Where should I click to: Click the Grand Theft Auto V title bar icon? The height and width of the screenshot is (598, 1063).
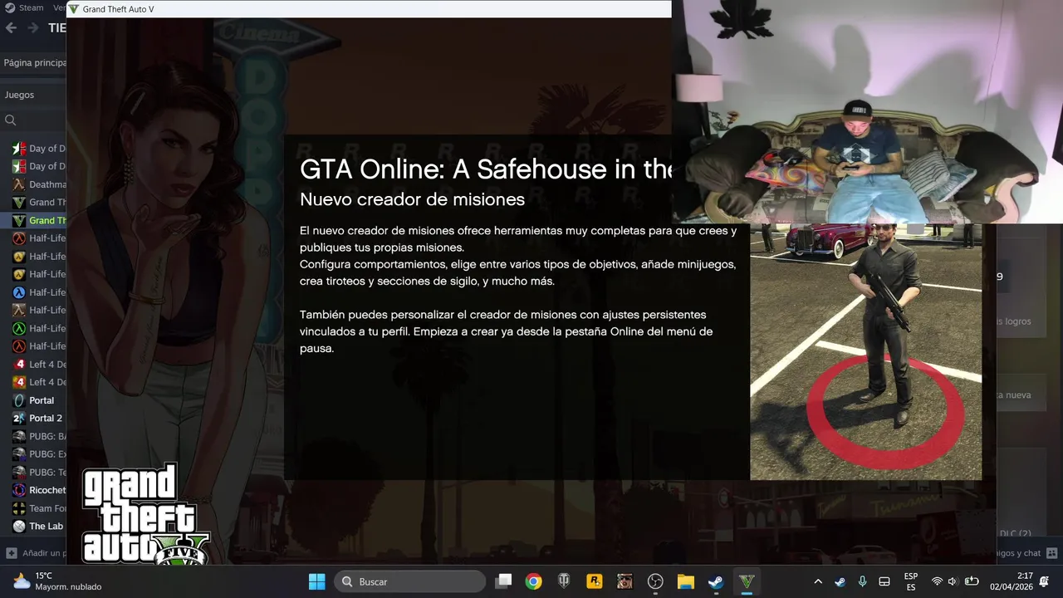pos(74,9)
